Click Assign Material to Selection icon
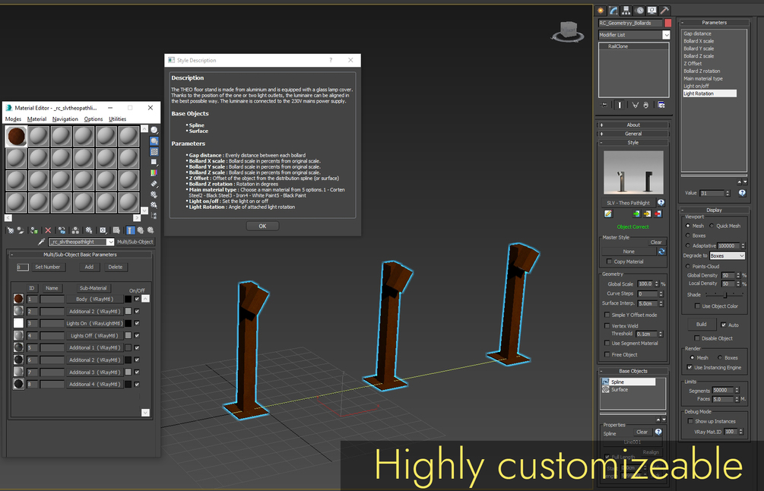 tap(34, 230)
